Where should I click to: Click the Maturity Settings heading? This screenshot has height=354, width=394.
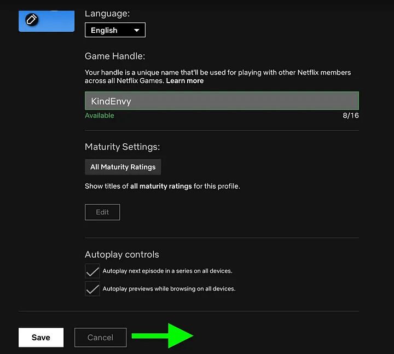tap(123, 147)
